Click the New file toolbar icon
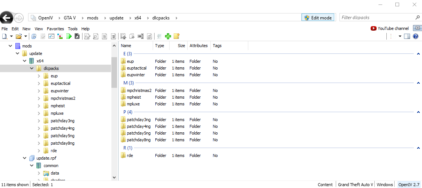 pos(4,36)
